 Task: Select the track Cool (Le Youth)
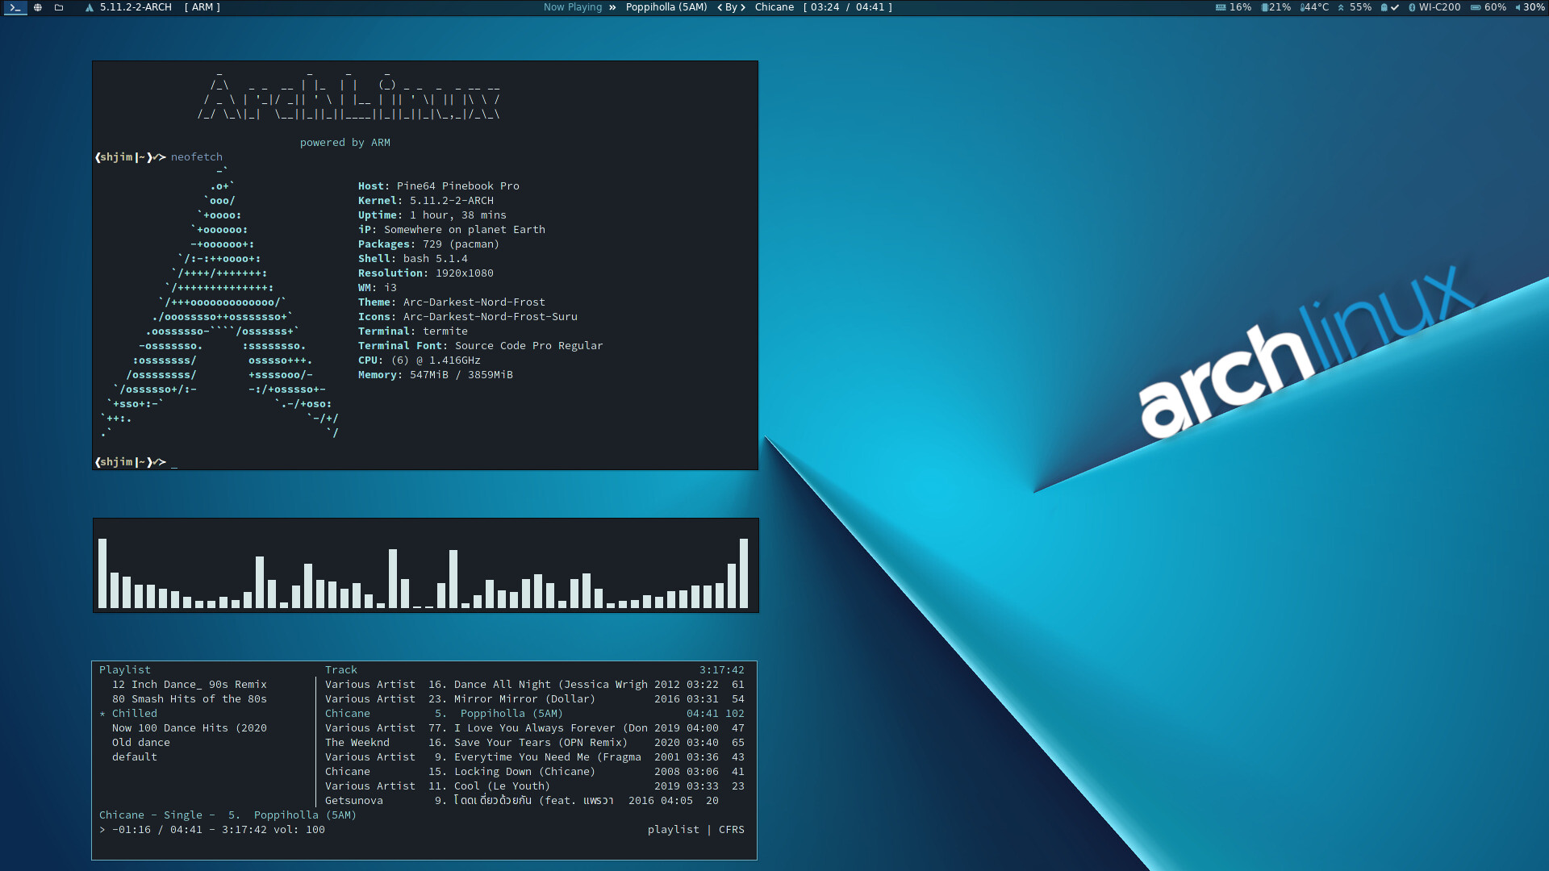[534, 786]
